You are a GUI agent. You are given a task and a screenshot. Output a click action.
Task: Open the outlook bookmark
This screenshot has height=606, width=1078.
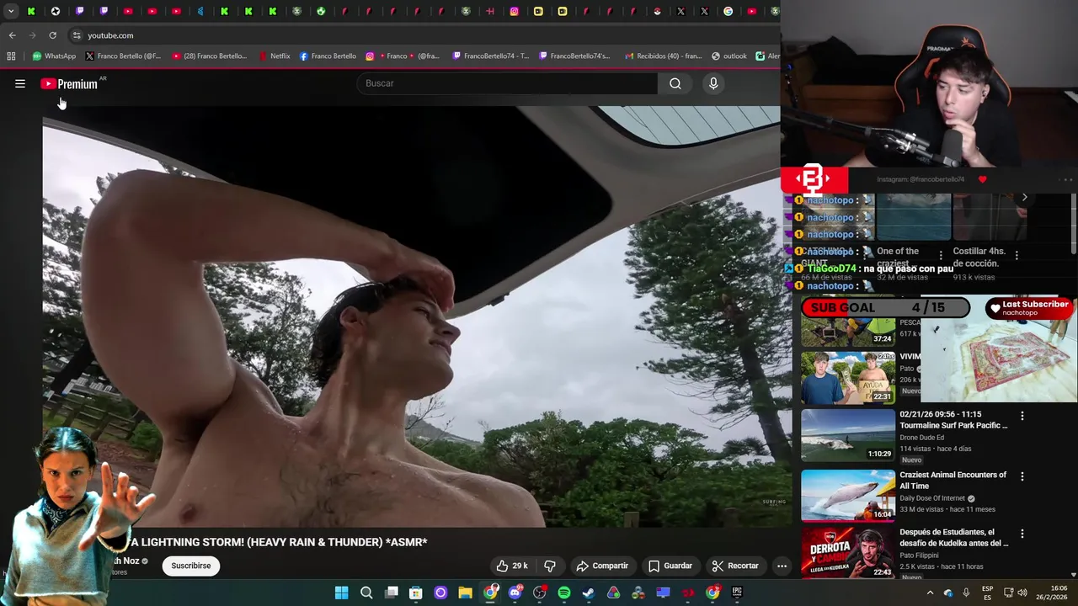coord(729,56)
